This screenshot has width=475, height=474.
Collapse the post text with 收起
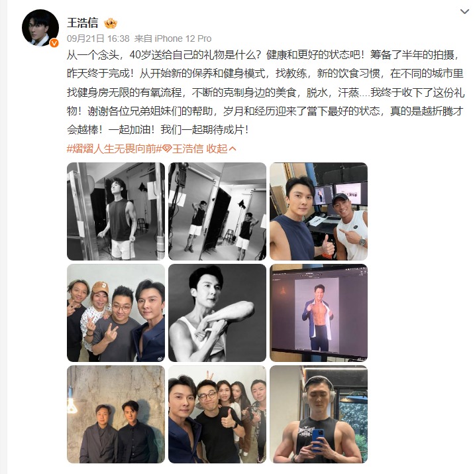click(x=217, y=148)
